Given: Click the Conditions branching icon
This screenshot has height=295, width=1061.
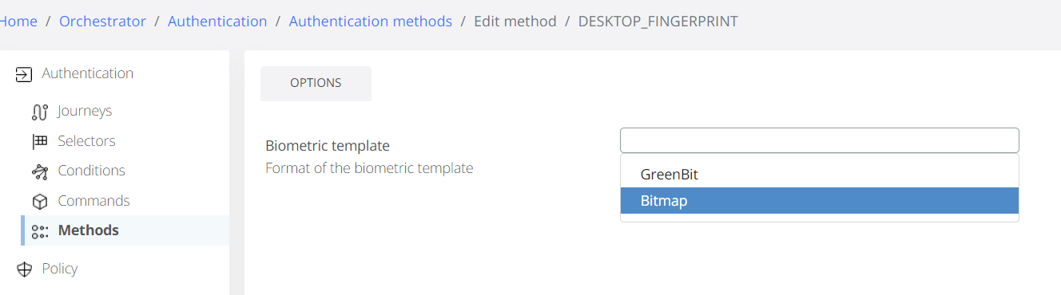Looking at the screenshot, I should click(40, 171).
